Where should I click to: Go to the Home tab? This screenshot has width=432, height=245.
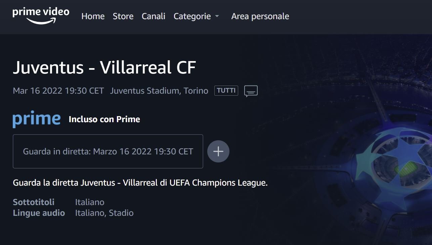93,16
